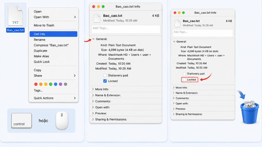Expand Open with in middle Info window

pyautogui.click(x=93, y=107)
